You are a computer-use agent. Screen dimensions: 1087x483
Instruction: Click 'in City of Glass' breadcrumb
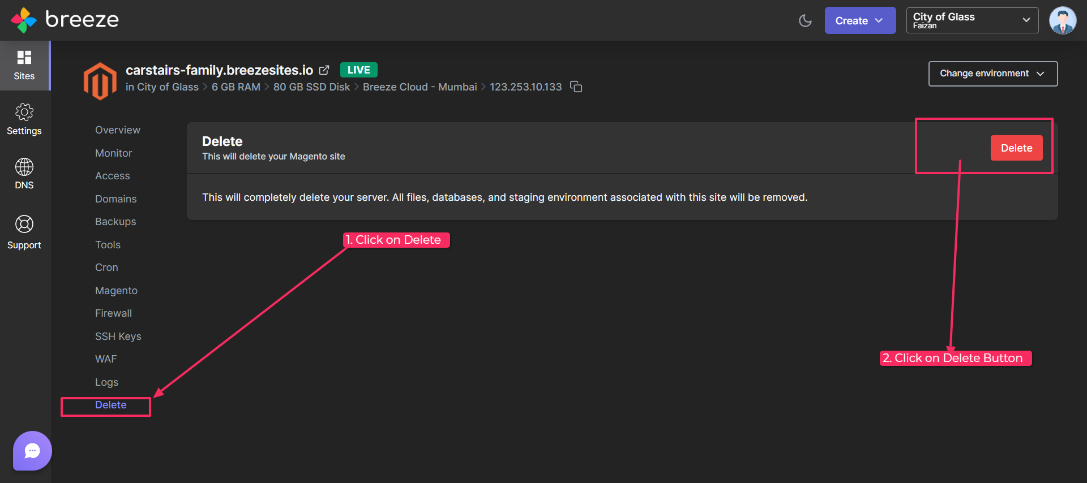162,87
